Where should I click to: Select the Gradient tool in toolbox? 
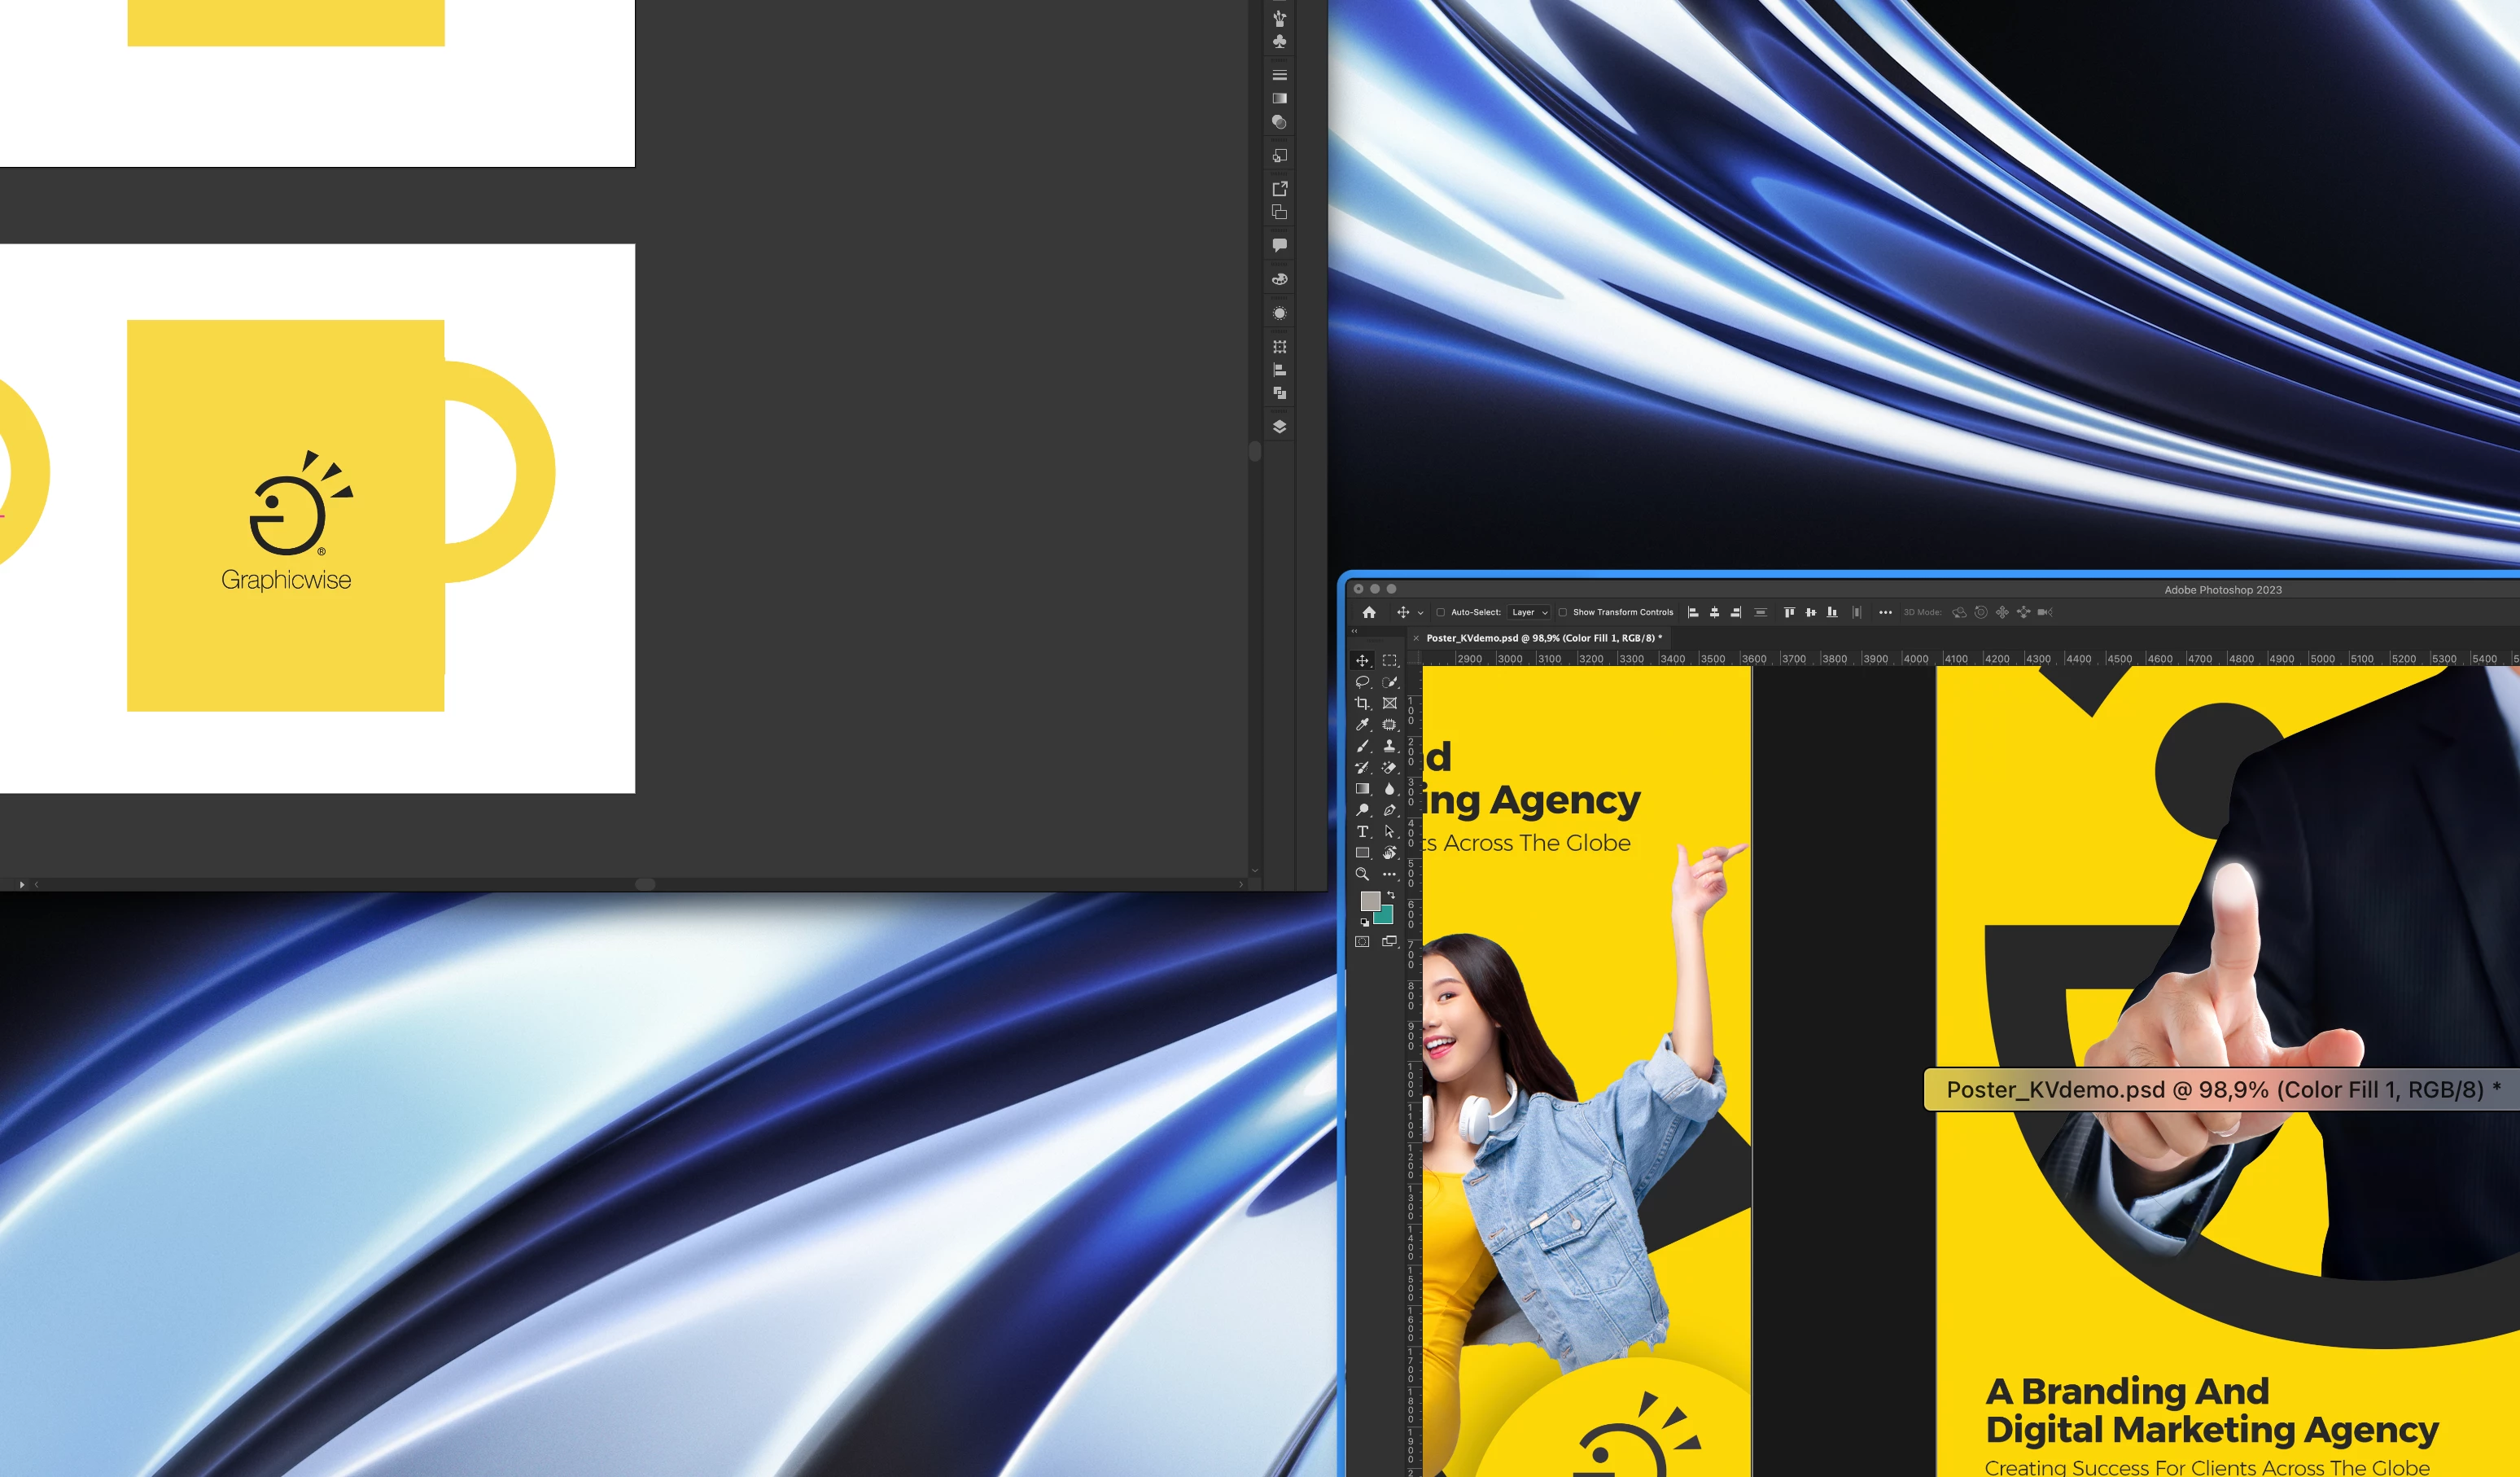click(x=1362, y=789)
